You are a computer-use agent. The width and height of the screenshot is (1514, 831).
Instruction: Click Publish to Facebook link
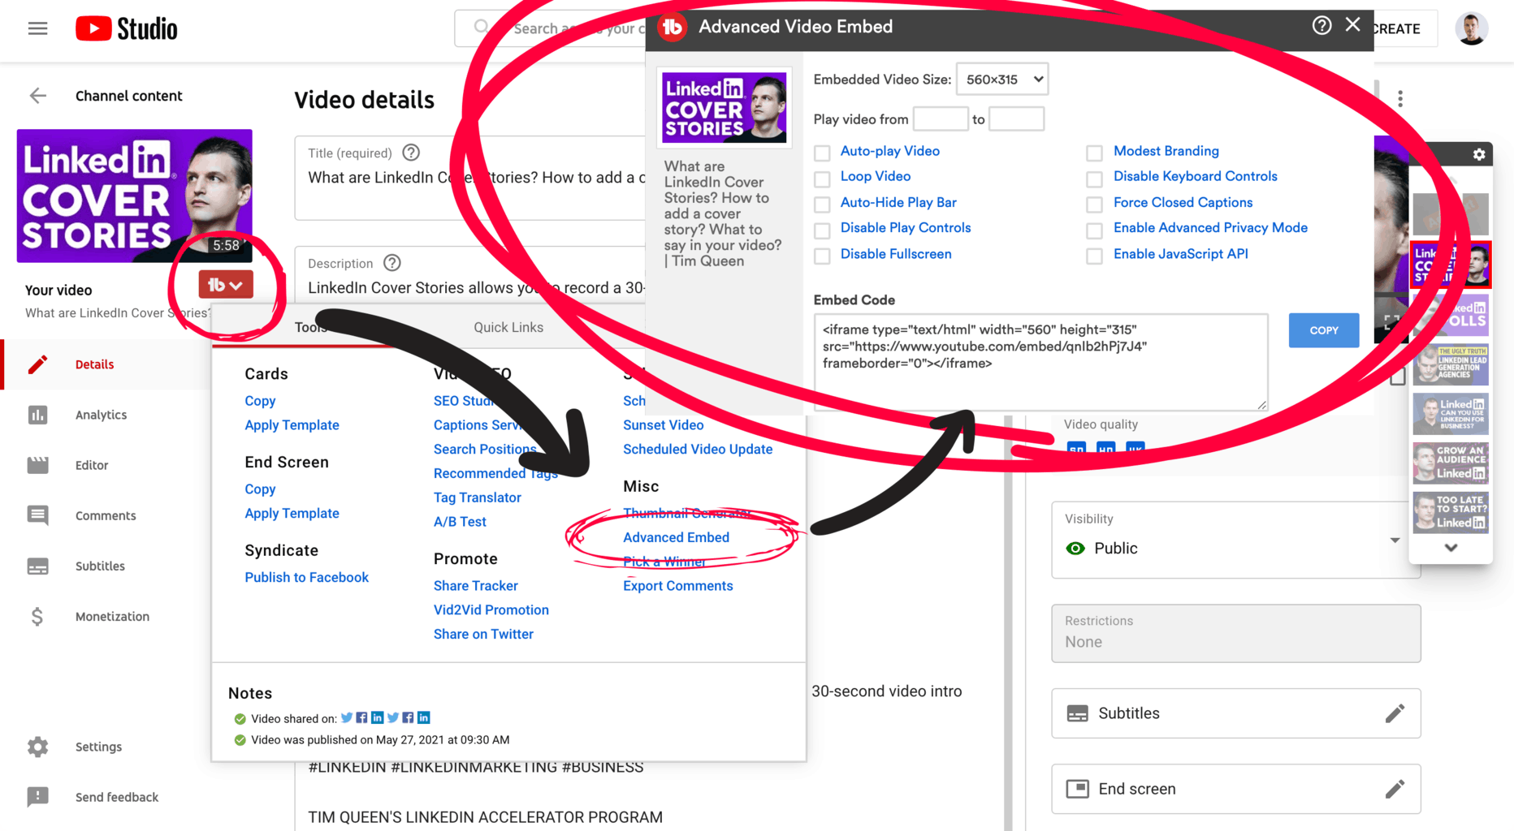(x=306, y=577)
